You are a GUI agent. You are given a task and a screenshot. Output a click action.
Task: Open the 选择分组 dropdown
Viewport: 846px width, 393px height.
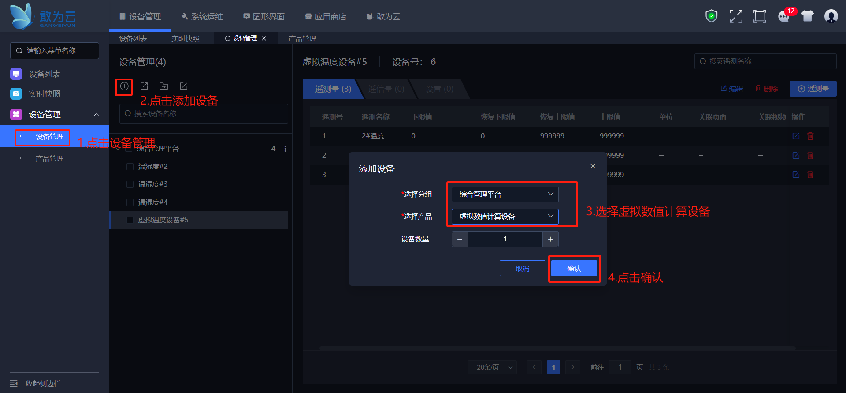pyautogui.click(x=505, y=194)
